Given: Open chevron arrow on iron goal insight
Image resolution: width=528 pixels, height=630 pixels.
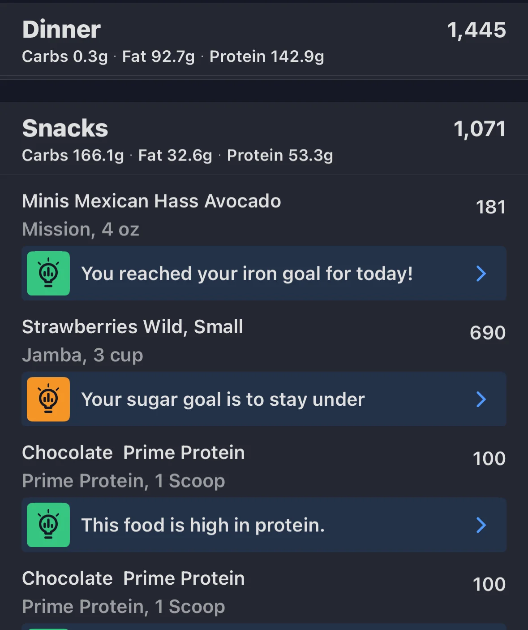Looking at the screenshot, I should 481,274.
